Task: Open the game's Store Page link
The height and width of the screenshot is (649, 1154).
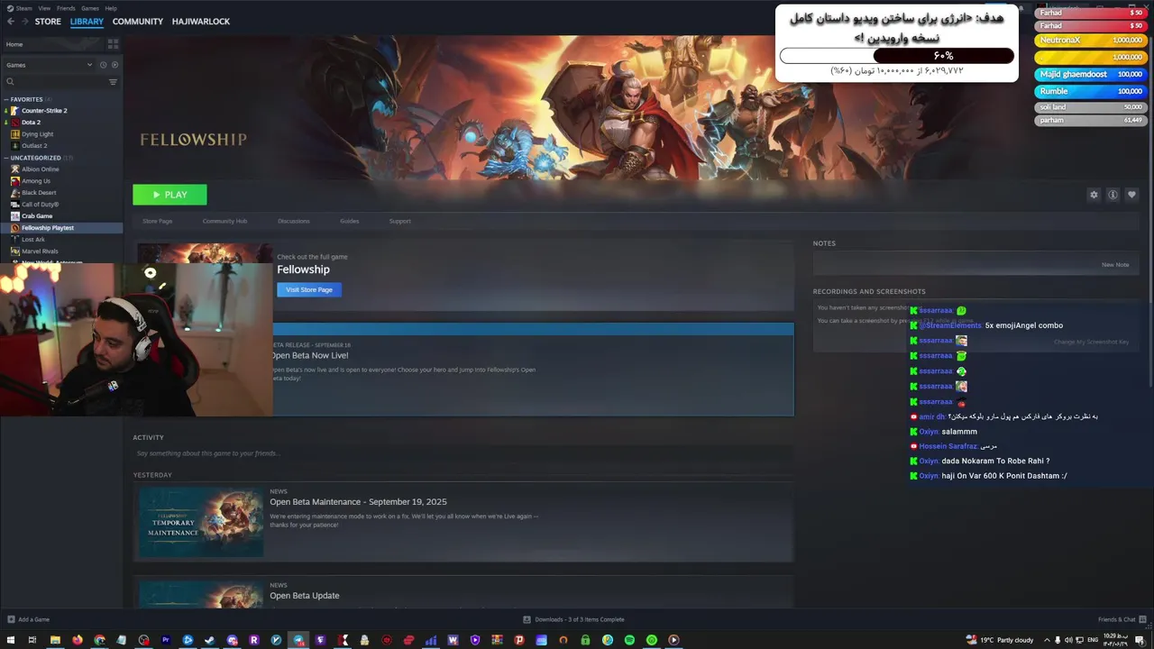Action: [157, 221]
